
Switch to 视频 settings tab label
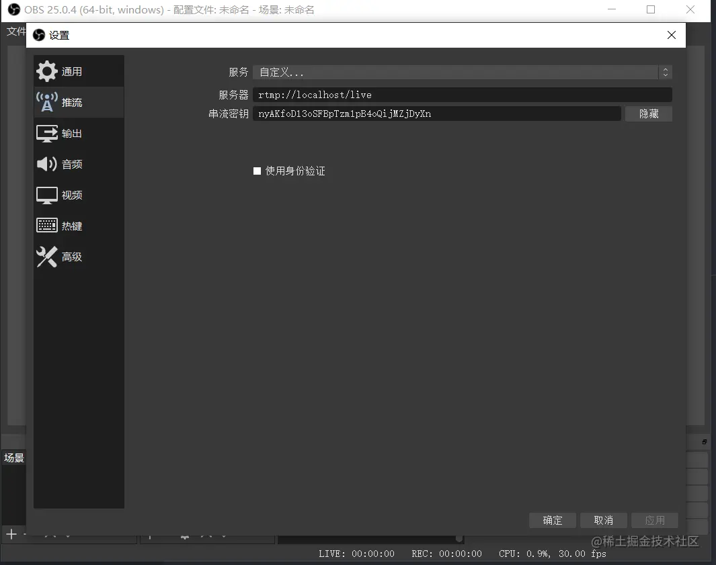pyautogui.click(x=72, y=195)
